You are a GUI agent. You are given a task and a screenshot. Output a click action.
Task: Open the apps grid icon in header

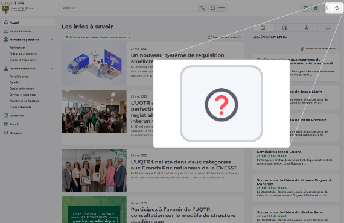(316, 8)
